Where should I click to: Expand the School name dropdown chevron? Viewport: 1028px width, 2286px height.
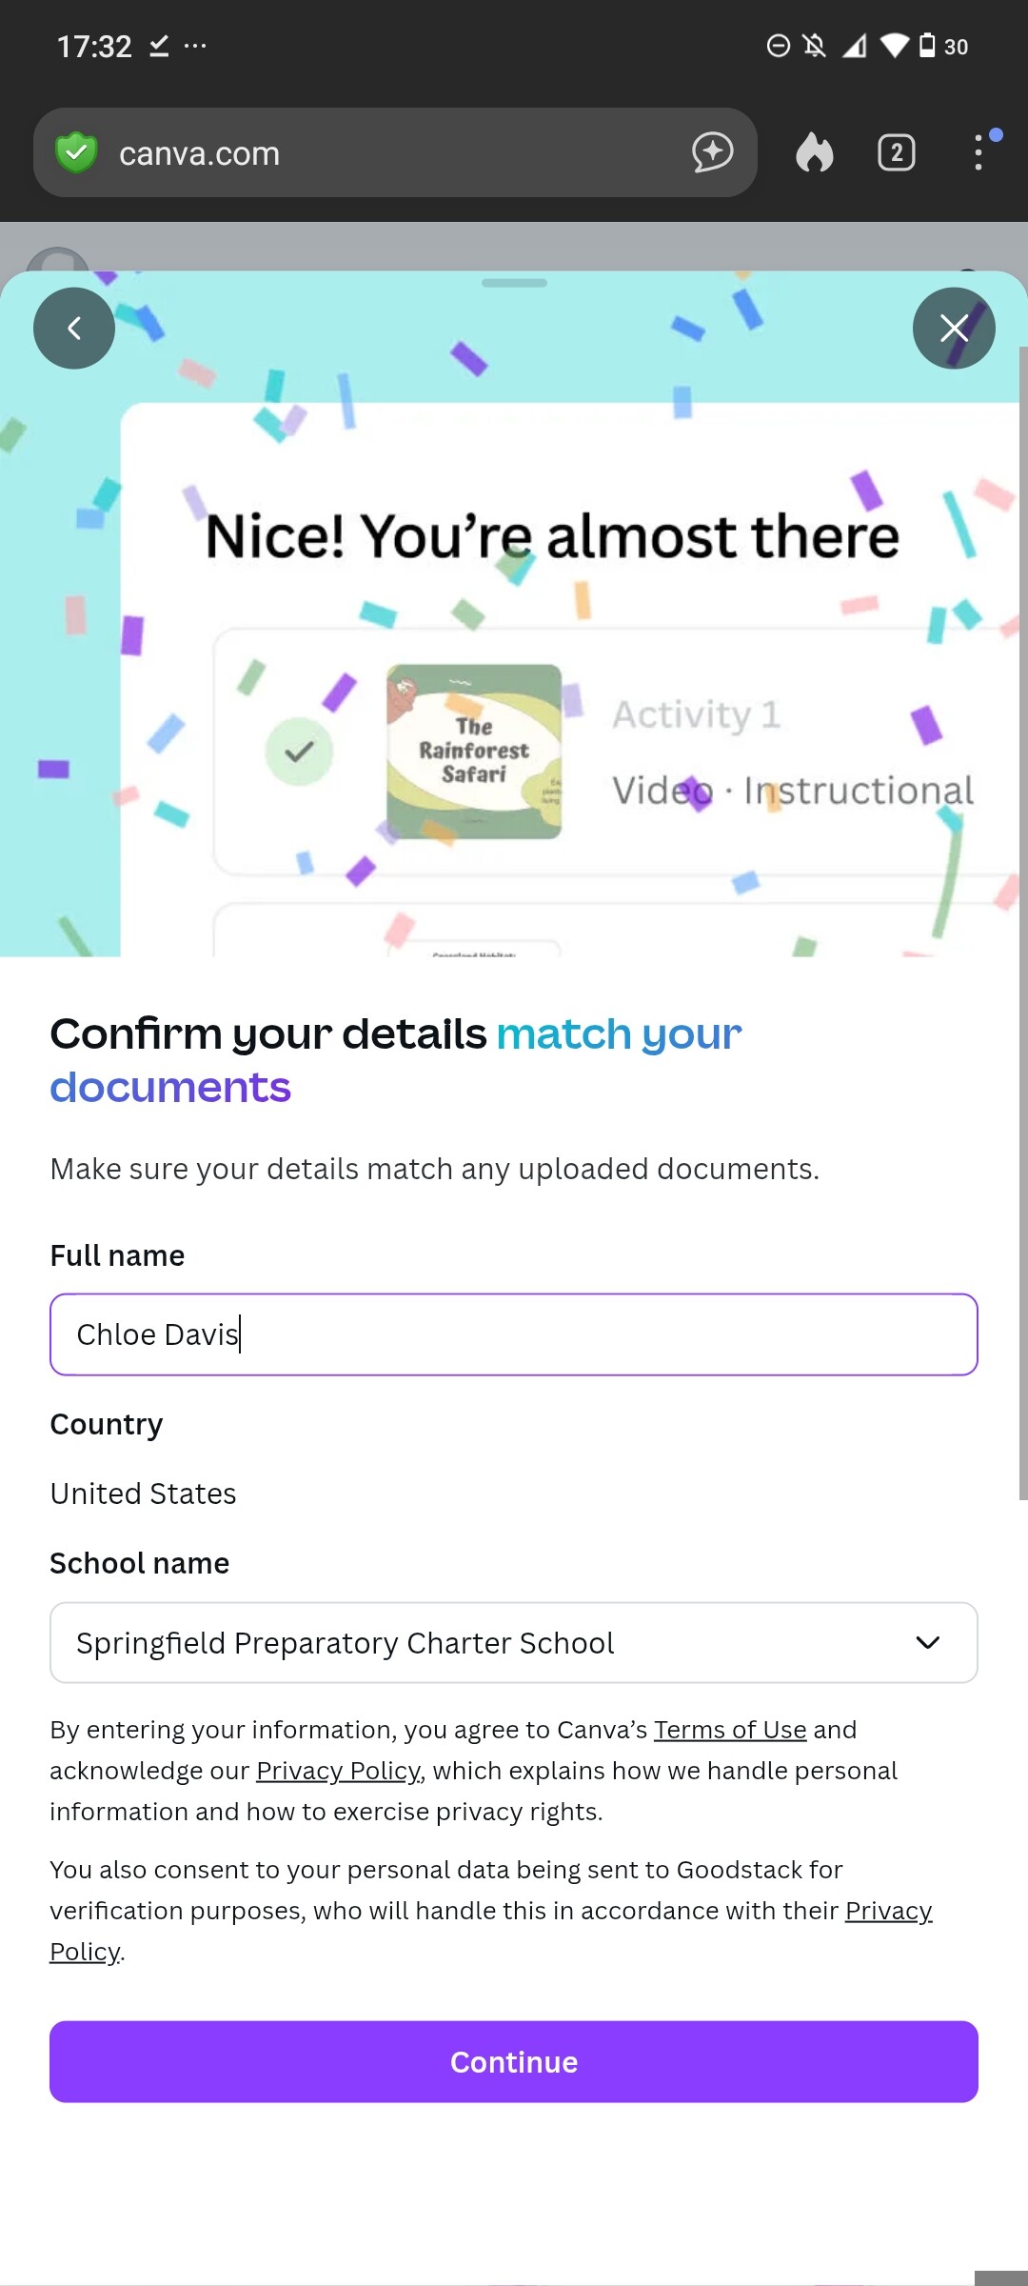pos(928,1642)
